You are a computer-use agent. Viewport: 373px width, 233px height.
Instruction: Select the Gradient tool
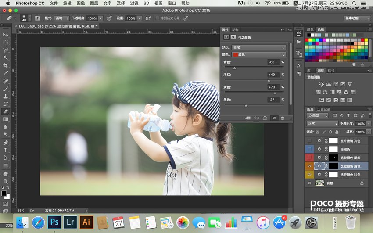click(x=5, y=119)
